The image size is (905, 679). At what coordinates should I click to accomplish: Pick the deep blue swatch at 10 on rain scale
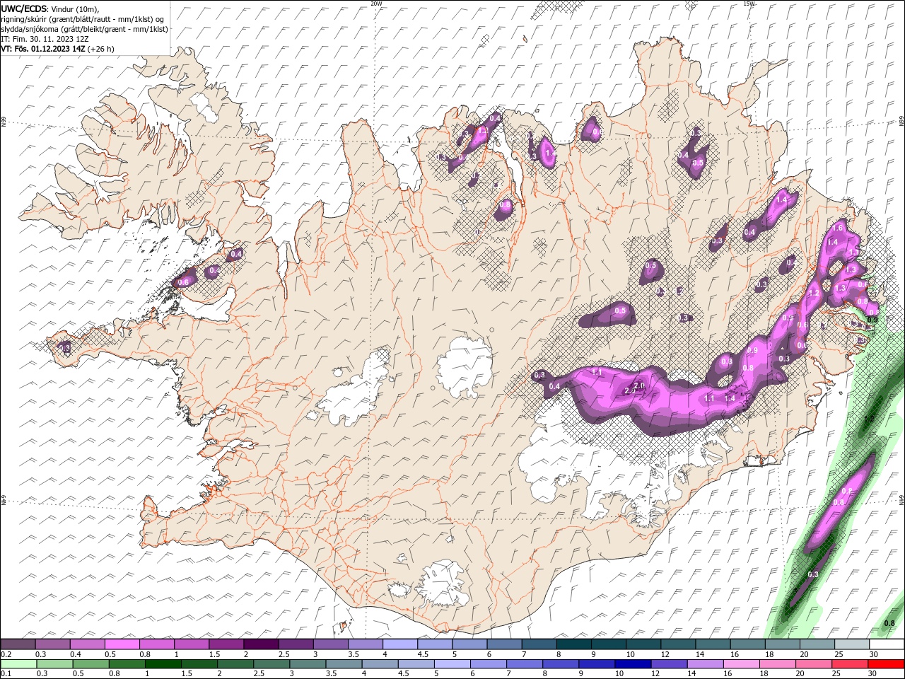(631, 663)
